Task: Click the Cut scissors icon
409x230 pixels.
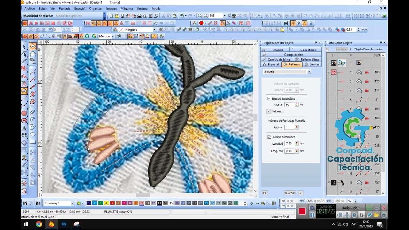Action: (x=163, y=16)
